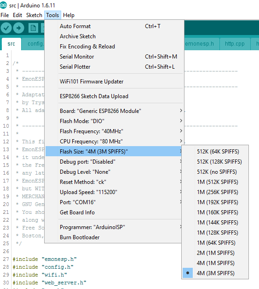Switch to the http.cpp tab
259x289 pixels.
[x=235, y=44]
